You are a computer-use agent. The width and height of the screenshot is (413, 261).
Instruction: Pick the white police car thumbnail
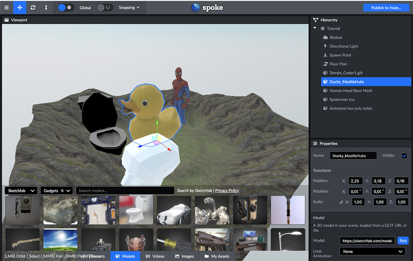pos(174,210)
